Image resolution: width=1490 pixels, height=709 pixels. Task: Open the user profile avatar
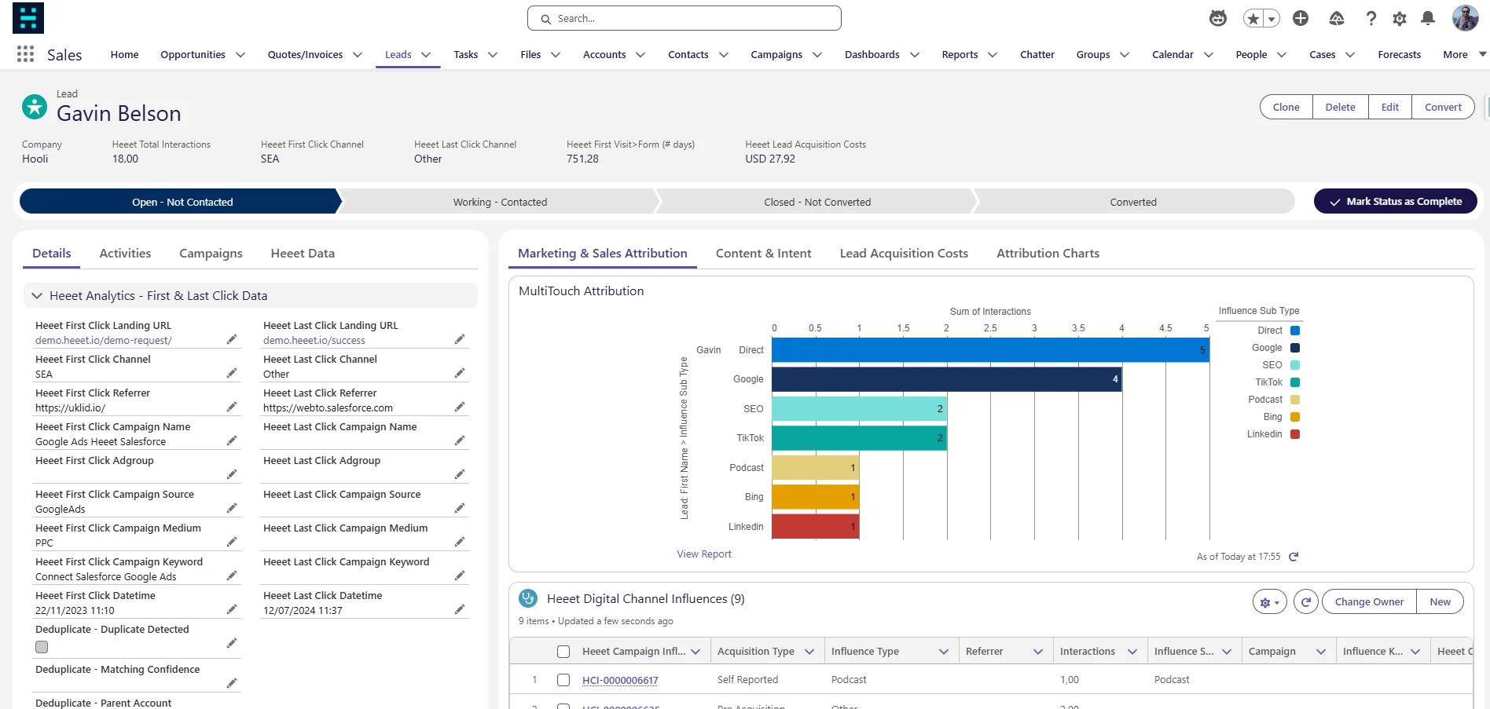[x=1466, y=18]
